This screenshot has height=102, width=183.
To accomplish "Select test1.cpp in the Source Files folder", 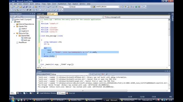I will click(x=27, y=40).
